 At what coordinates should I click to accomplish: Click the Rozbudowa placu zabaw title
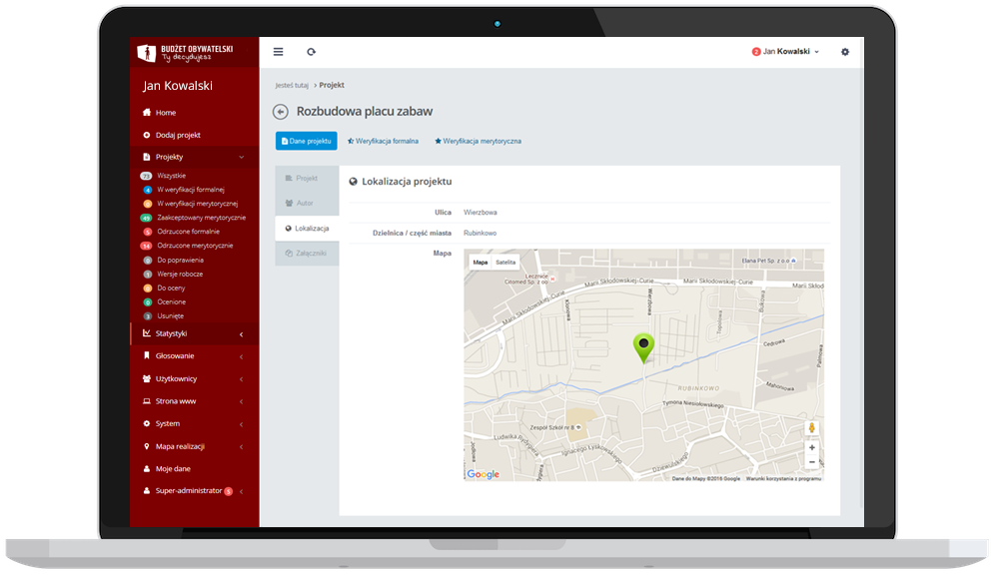[365, 112]
